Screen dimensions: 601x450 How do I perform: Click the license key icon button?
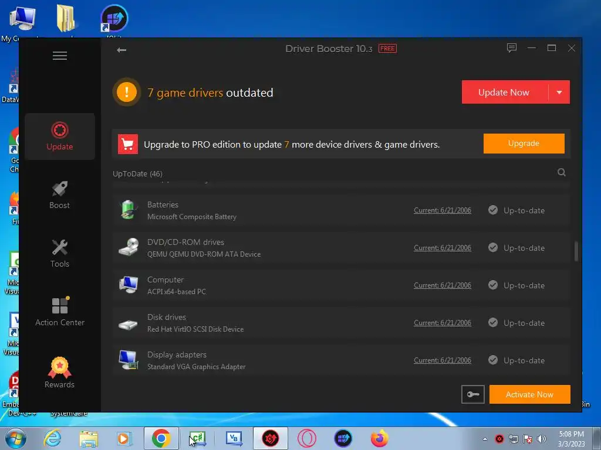click(x=472, y=394)
